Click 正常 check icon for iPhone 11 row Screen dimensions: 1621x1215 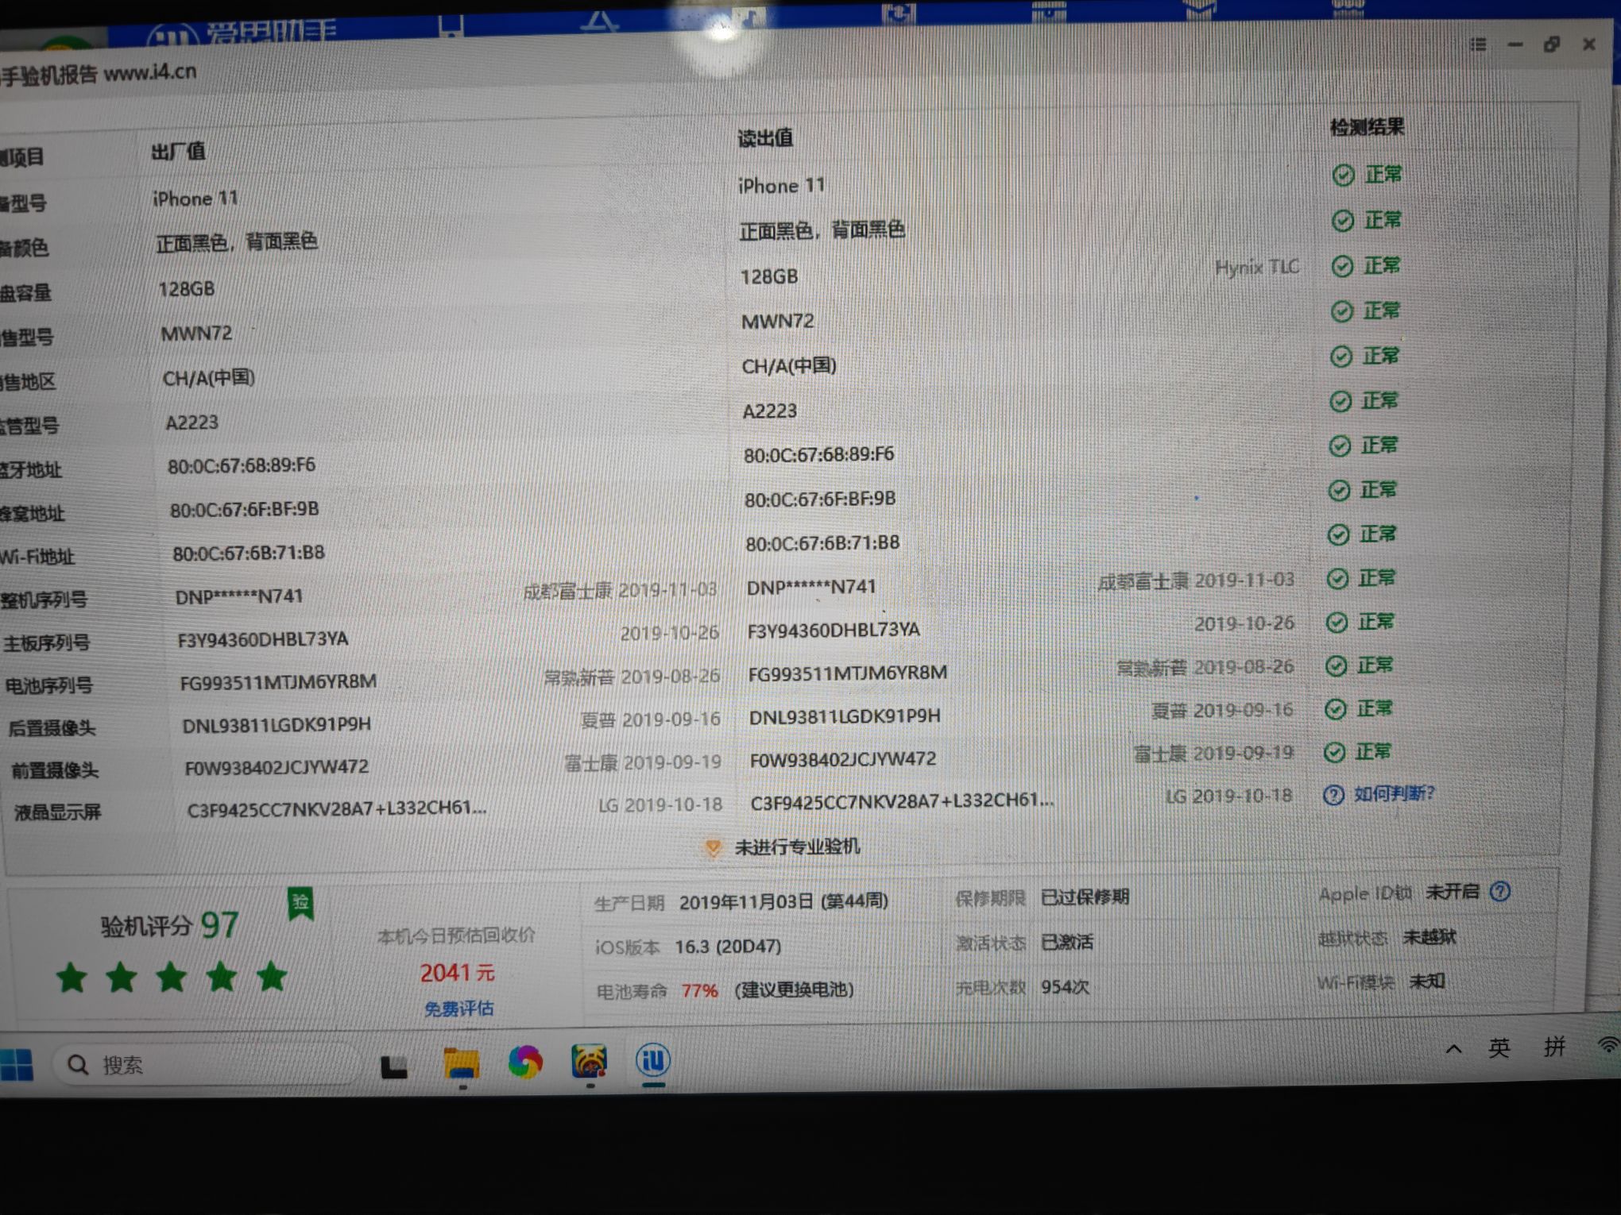pyautogui.click(x=1343, y=175)
